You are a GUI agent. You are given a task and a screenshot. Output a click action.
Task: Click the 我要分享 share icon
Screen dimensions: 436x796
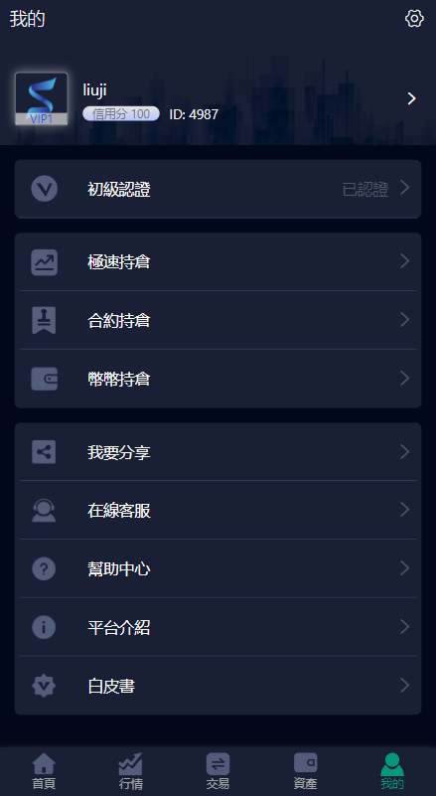coord(44,452)
